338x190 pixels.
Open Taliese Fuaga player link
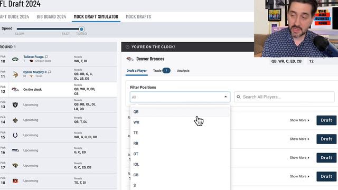tap(33, 57)
